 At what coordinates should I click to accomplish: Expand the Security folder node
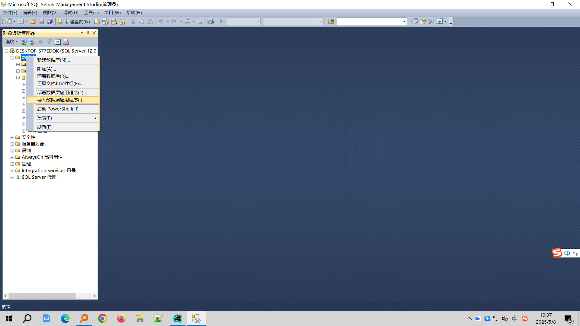[x=12, y=137]
